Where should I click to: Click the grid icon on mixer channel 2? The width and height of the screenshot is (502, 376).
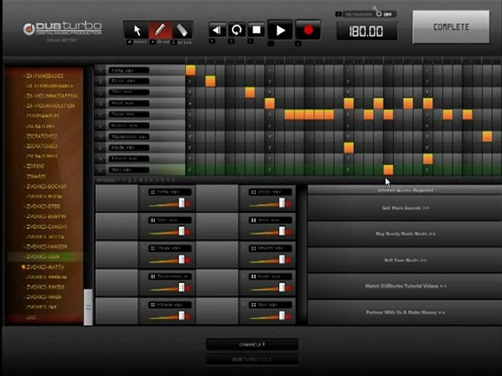[x=254, y=192]
